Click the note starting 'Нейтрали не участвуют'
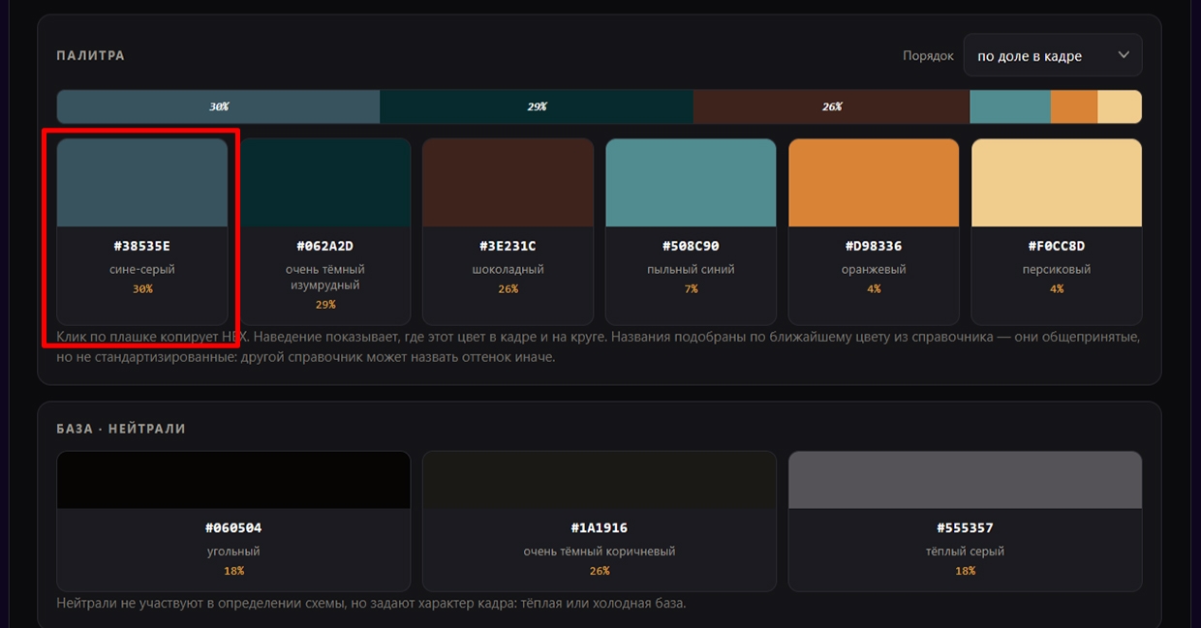Viewport: 1201px width, 628px height. [371, 603]
